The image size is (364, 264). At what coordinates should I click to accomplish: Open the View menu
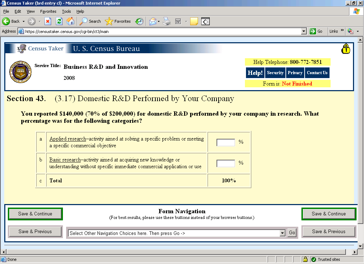click(x=31, y=11)
